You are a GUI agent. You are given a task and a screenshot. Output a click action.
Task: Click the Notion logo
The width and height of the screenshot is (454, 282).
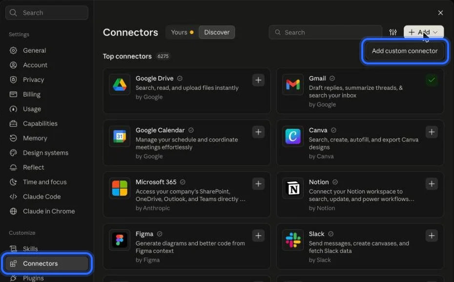pyautogui.click(x=293, y=188)
